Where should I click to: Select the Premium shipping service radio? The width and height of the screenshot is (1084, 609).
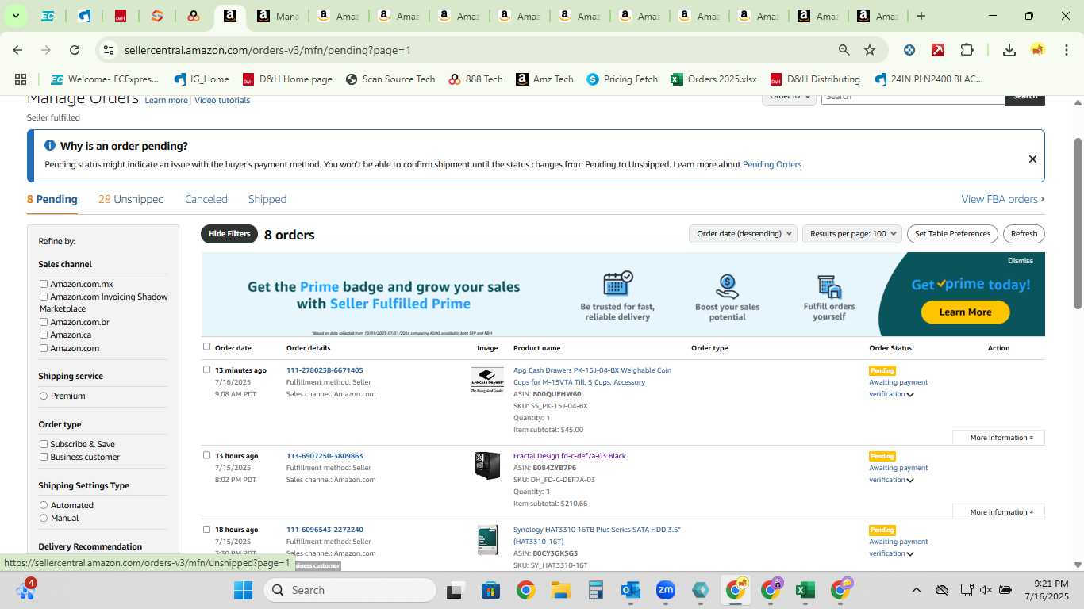click(x=44, y=396)
